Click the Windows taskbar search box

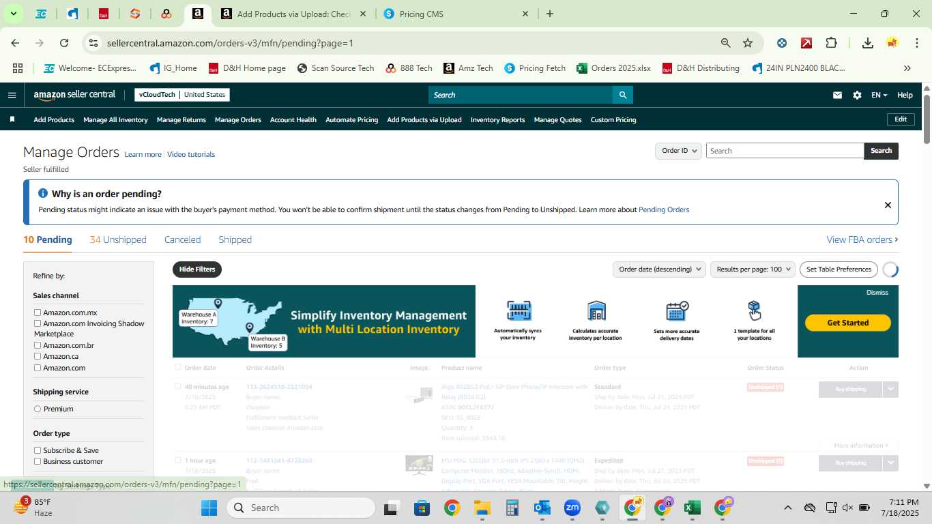click(x=300, y=508)
